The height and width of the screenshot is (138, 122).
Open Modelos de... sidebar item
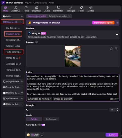point(13,28)
